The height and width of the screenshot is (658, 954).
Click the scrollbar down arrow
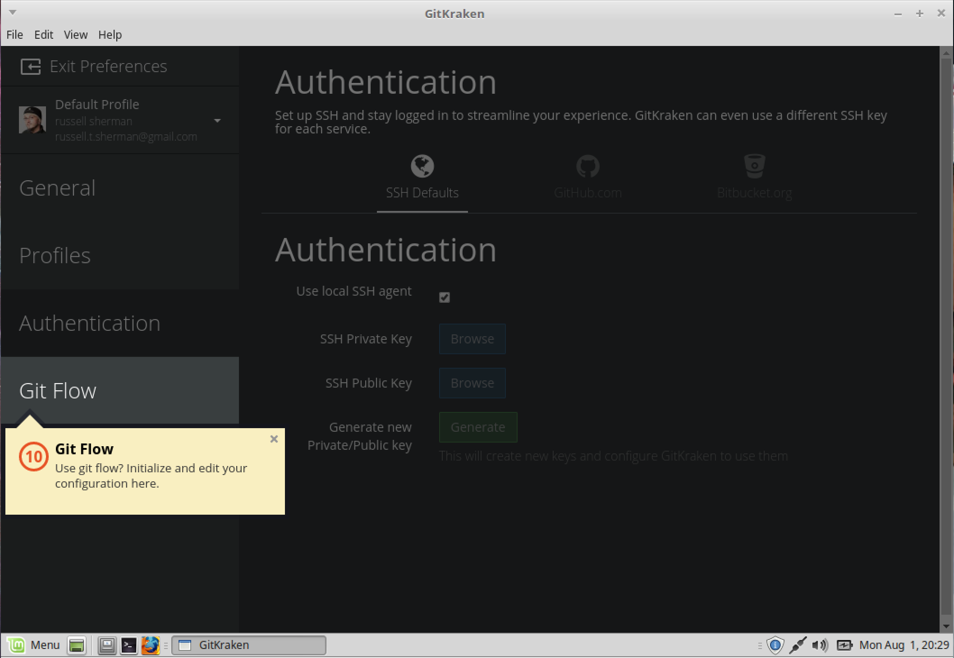[x=946, y=626]
